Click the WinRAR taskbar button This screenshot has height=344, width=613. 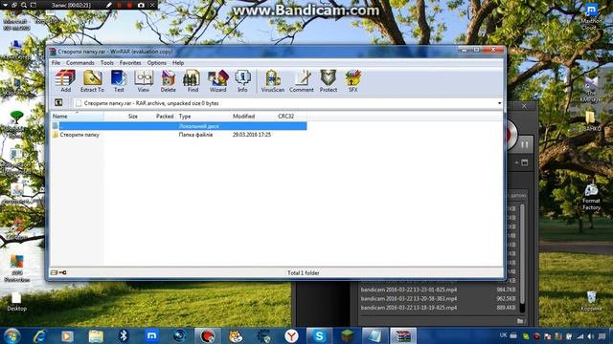[403, 335]
